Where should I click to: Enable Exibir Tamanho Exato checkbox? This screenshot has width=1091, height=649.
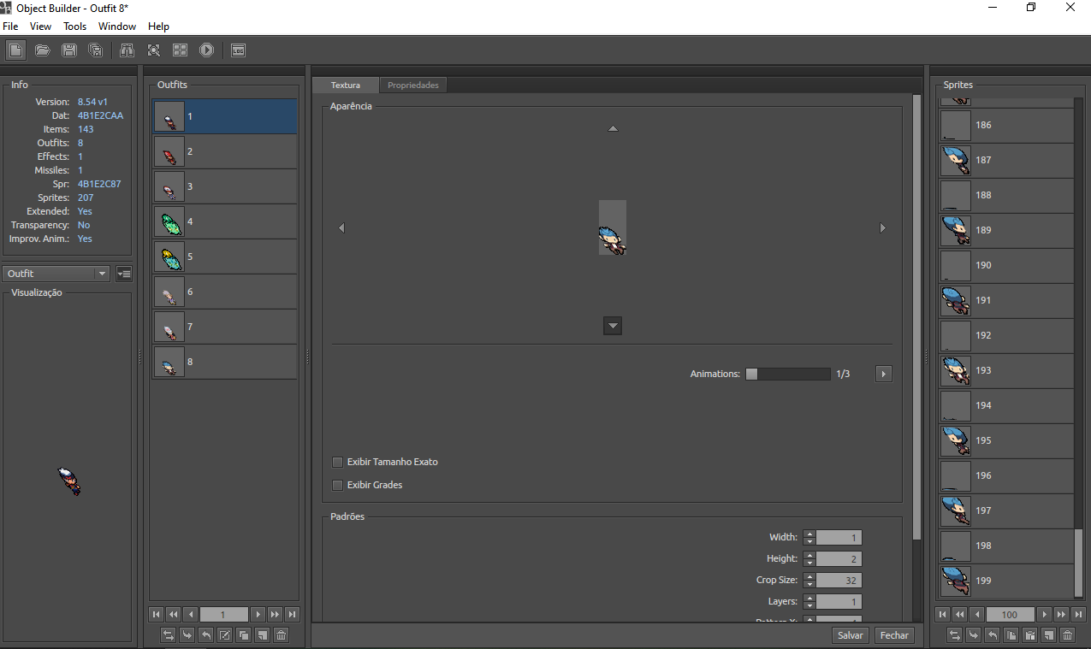tap(337, 462)
